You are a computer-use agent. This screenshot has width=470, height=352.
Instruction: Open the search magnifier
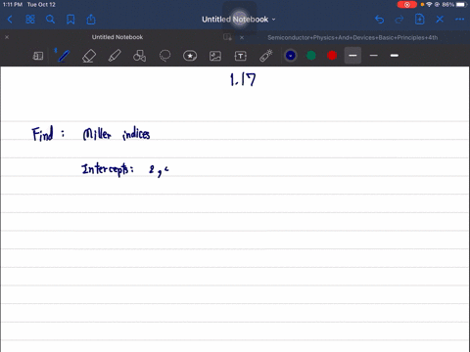point(50,20)
